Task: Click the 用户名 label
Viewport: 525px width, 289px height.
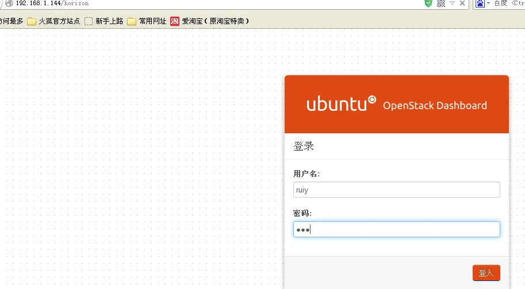Action: tap(306, 174)
